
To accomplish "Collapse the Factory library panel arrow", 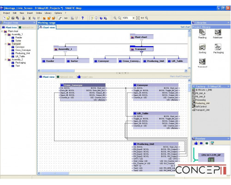I will coord(194,86).
